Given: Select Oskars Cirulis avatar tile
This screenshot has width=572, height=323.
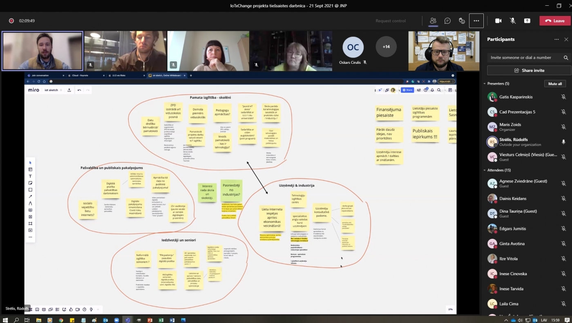Looking at the screenshot, I should (x=353, y=47).
